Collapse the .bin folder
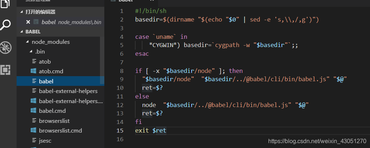The width and height of the screenshot is (370, 148). click(31, 52)
